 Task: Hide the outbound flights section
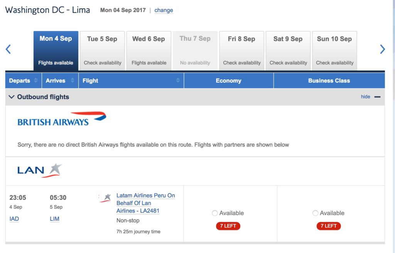pos(365,97)
